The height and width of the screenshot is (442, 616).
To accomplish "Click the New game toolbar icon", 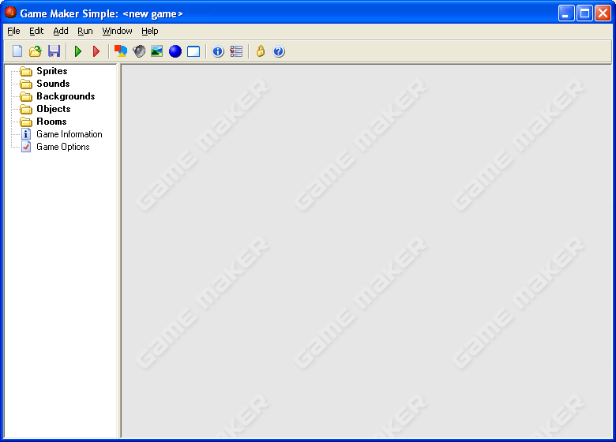I will pos(17,51).
